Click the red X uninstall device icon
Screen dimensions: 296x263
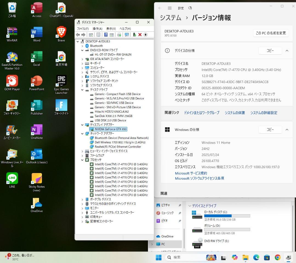click(140, 35)
